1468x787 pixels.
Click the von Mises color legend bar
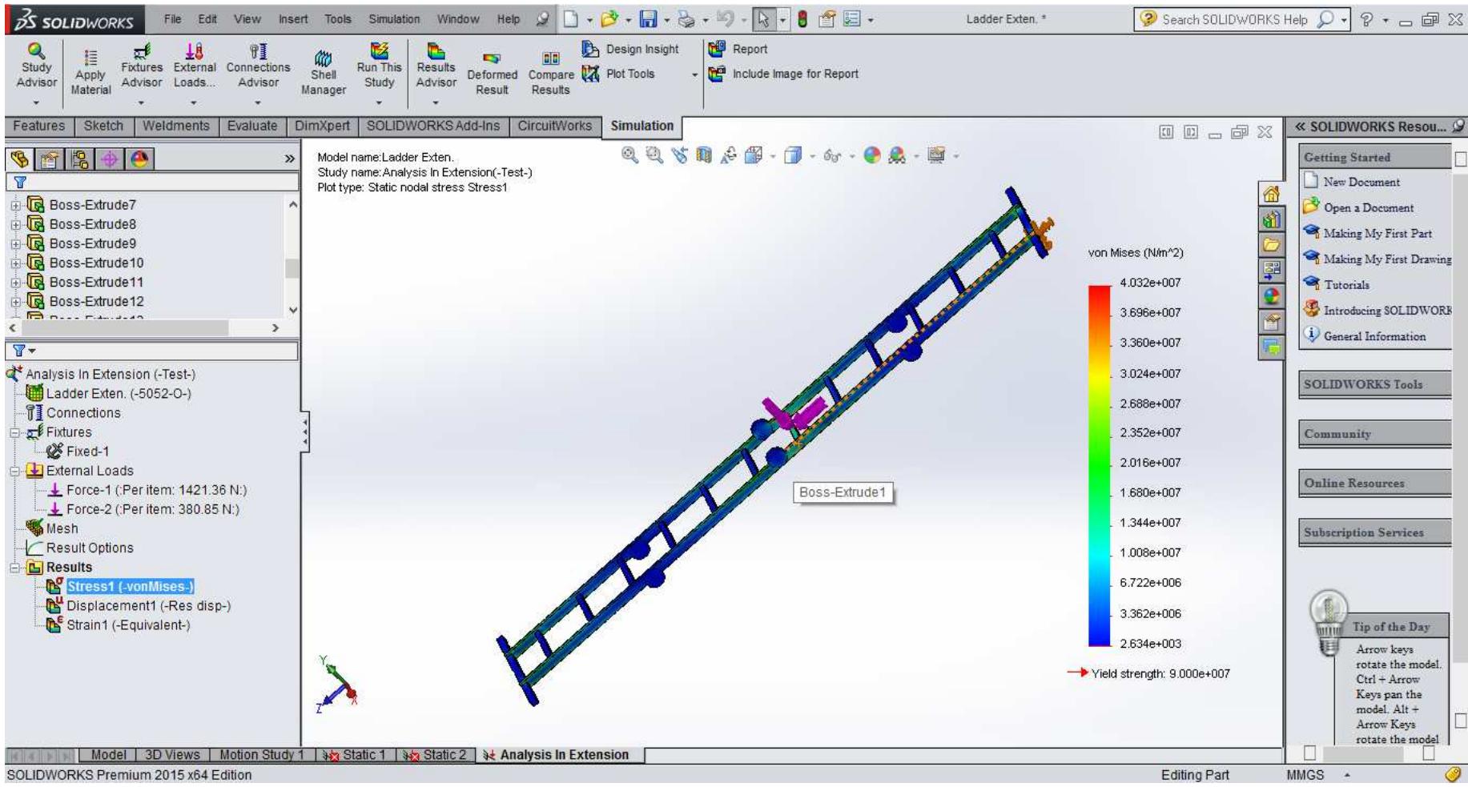click(x=1099, y=466)
